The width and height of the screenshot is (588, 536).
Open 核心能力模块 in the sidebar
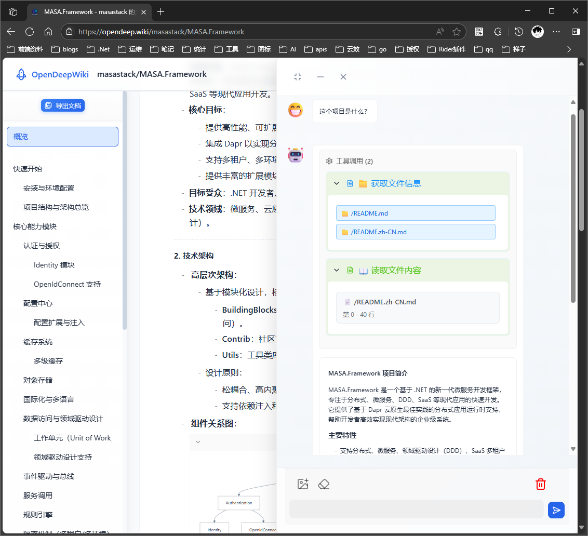[34, 226]
